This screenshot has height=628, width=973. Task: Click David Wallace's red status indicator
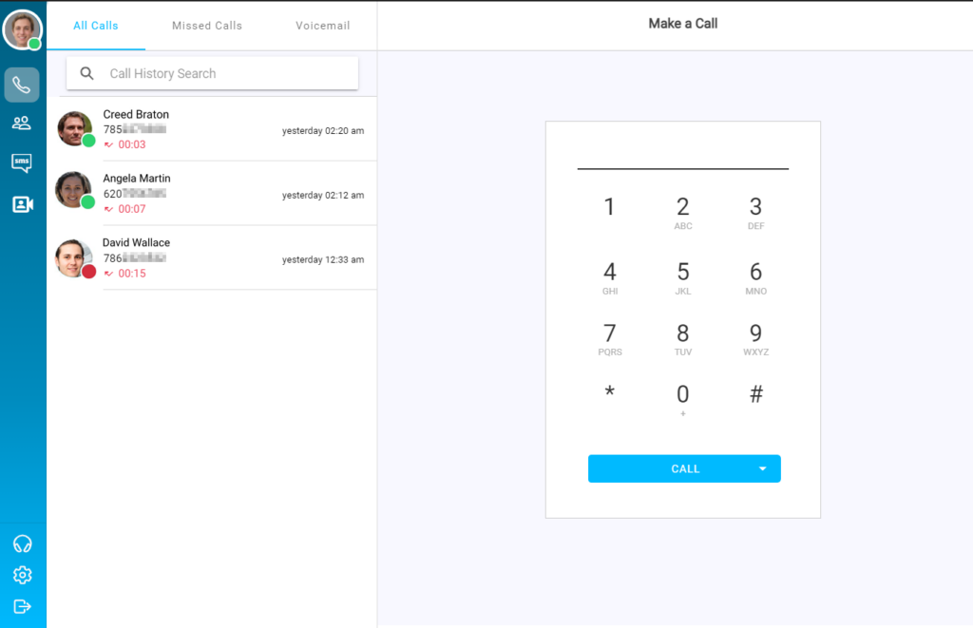click(x=88, y=271)
